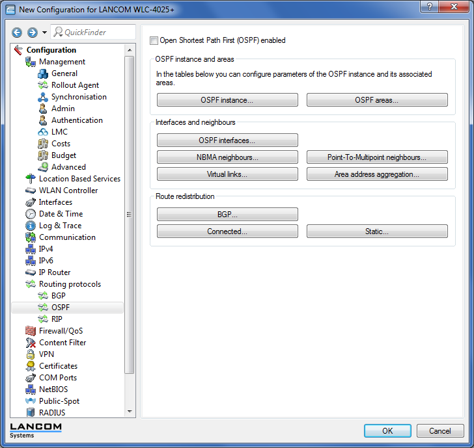474x448 pixels.
Task: Type in the QuickFinder search field
Action: click(x=98, y=33)
